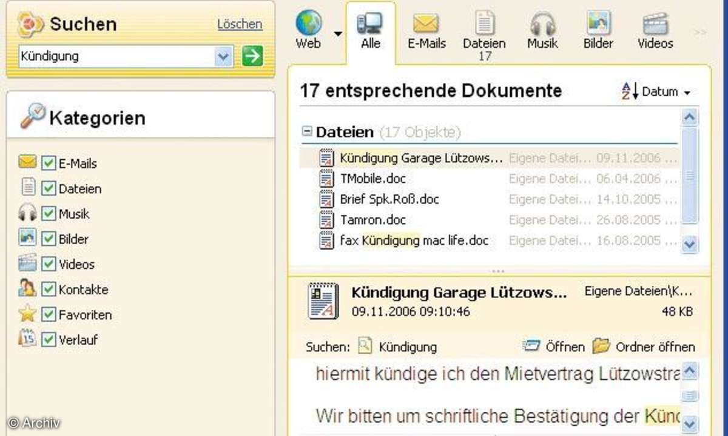This screenshot has height=436, width=728.
Task: Click the document icon beside Tamron.doc
Action: tap(327, 220)
